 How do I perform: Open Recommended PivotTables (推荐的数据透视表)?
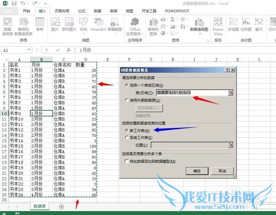pos(24,26)
